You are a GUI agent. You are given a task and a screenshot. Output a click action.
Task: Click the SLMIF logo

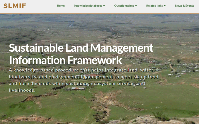click(x=15, y=6)
